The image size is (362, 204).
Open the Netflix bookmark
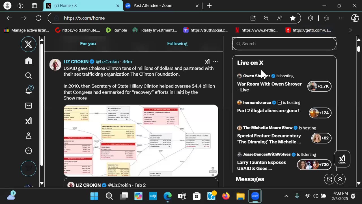(x=257, y=30)
